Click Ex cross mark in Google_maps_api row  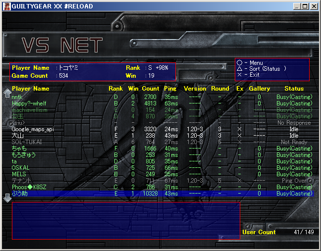coord(239,129)
